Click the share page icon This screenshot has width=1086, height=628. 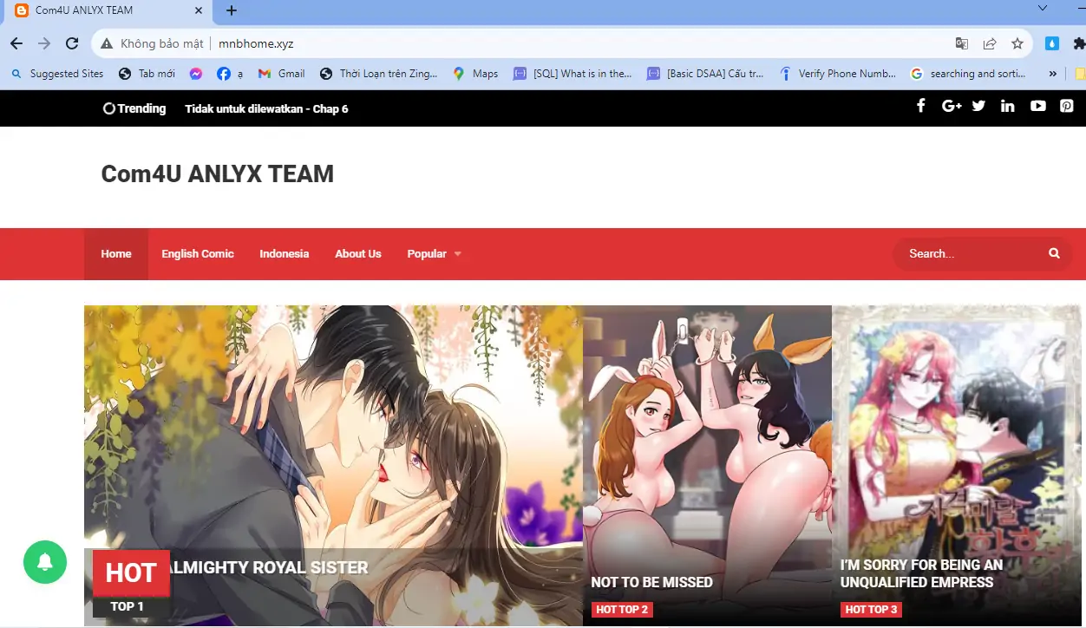pos(990,43)
